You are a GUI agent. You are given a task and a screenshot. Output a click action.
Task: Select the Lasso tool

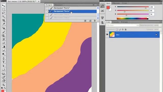3,13
